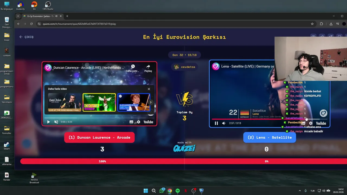The height and width of the screenshot is (195, 347).
Task: Mute the tab using the tab audio icon
Action: tap(56, 16)
